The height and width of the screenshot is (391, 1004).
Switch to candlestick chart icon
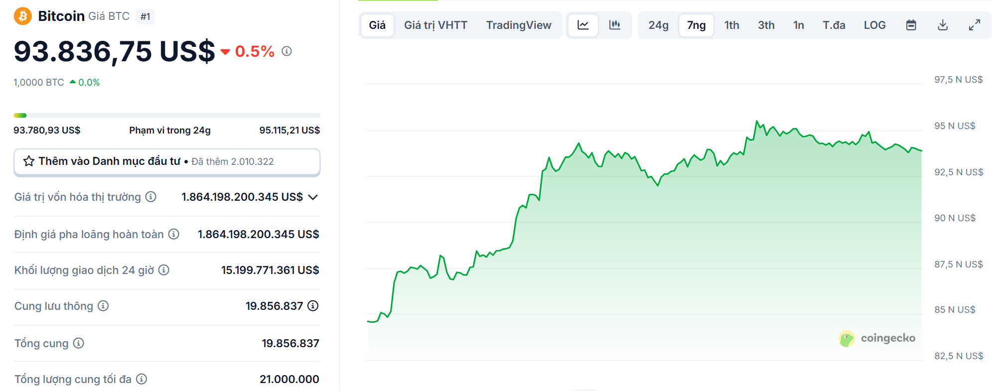pos(615,25)
